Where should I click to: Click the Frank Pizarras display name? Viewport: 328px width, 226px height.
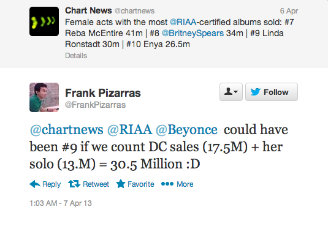pos(103,93)
